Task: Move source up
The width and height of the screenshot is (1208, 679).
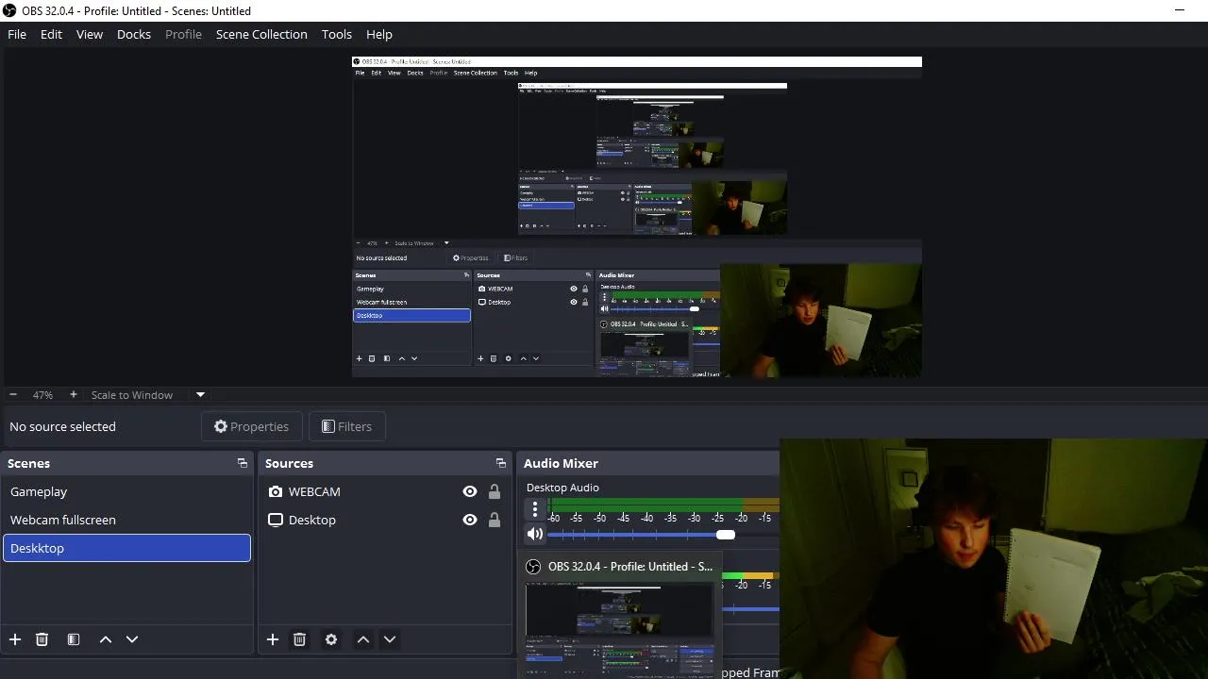Action: coord(363,639)
